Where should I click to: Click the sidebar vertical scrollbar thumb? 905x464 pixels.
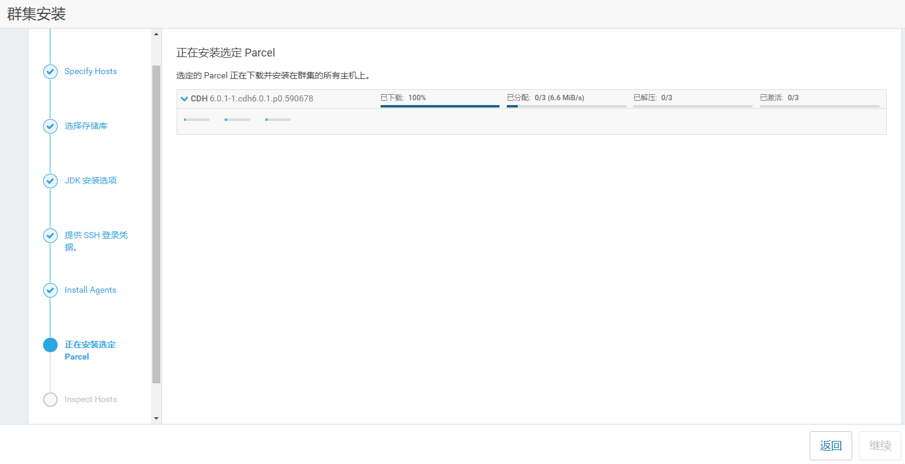156,224
